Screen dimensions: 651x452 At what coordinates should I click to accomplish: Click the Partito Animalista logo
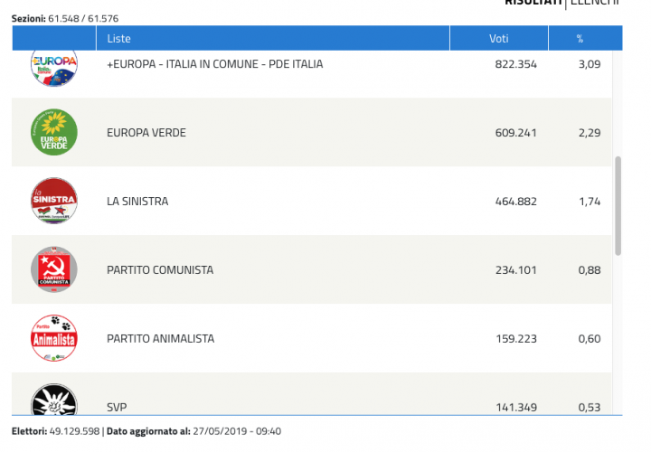tap(54, 338)
